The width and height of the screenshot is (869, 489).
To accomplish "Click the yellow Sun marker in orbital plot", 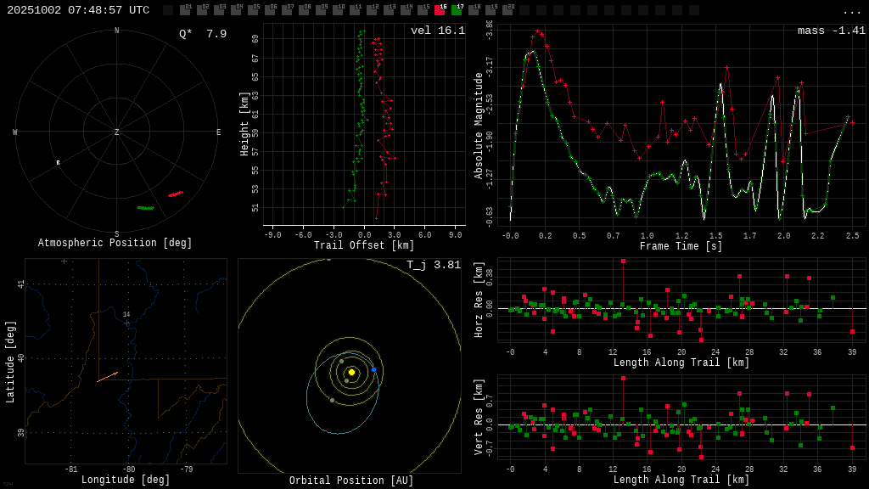I will [x=351, y=372].
